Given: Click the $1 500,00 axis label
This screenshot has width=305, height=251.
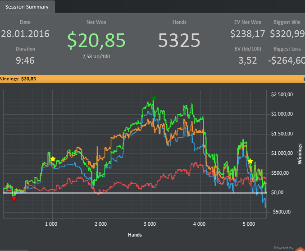Looking at the screenshot, I should (x=282, y=134).
